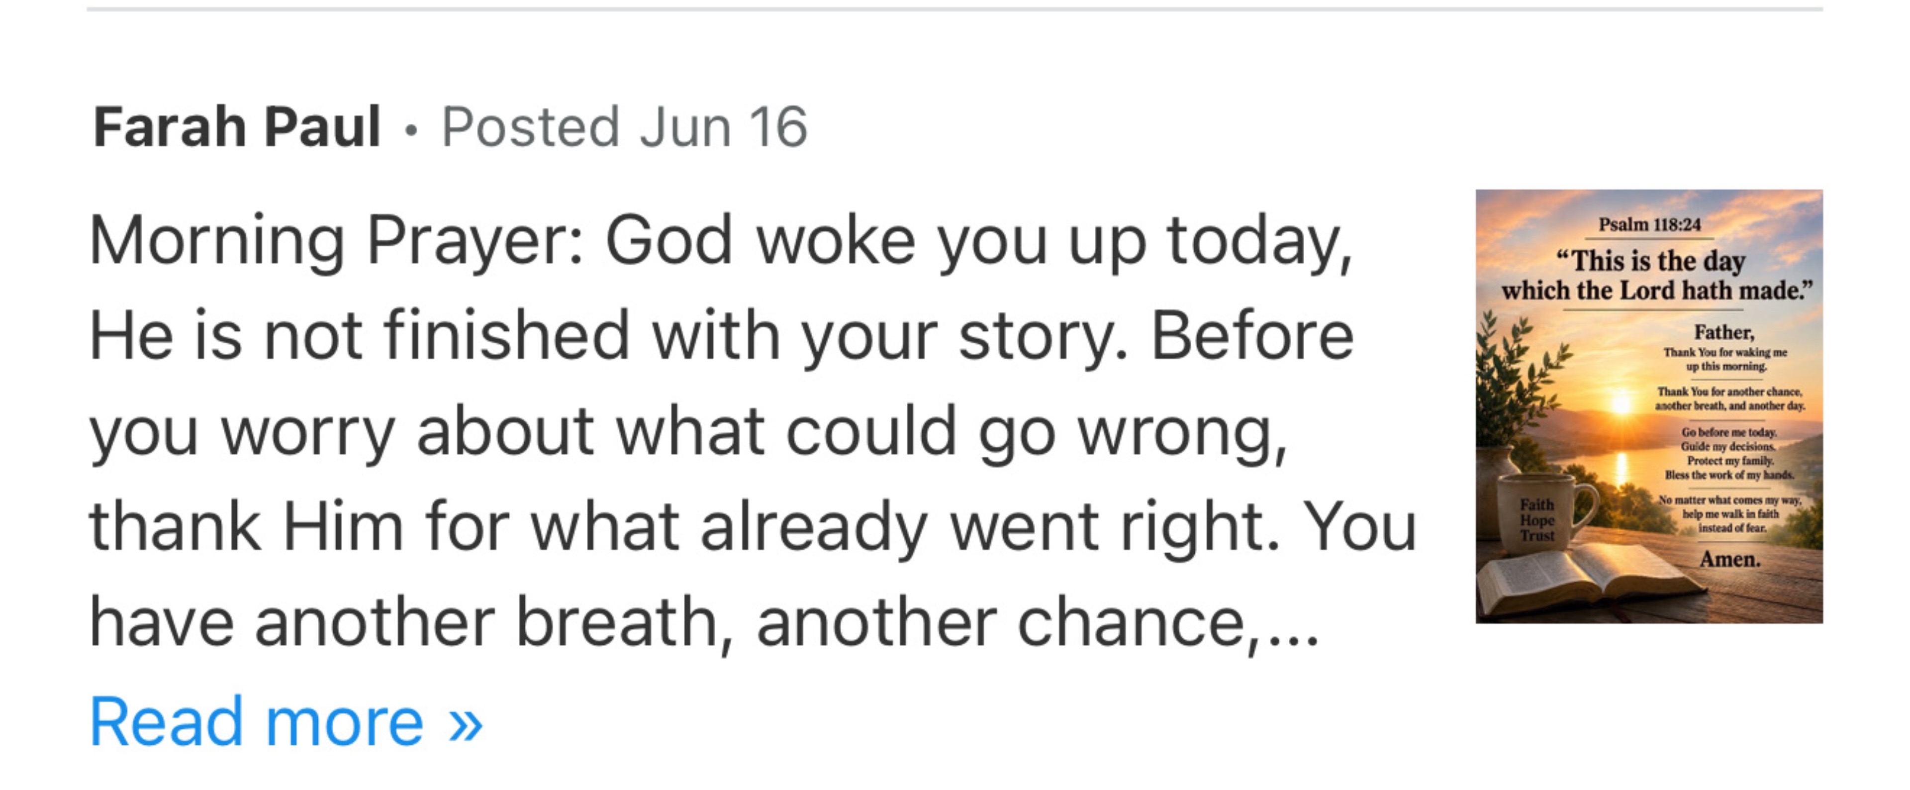Screen dimensions: 1910x790
Task: Open Farah Paul's profile name
Action: click(237, 127)
